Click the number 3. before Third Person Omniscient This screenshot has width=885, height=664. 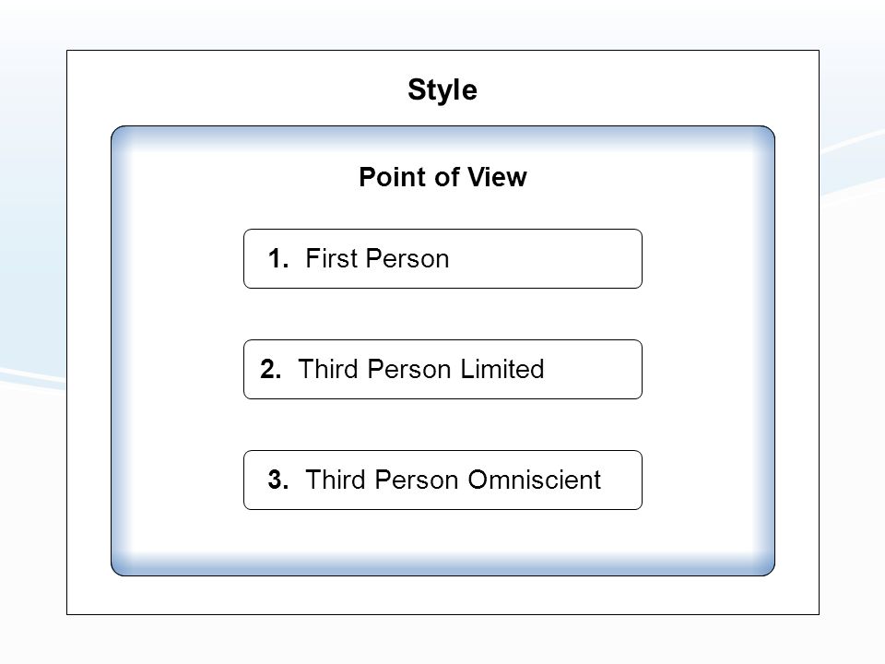tap(278, 480)
